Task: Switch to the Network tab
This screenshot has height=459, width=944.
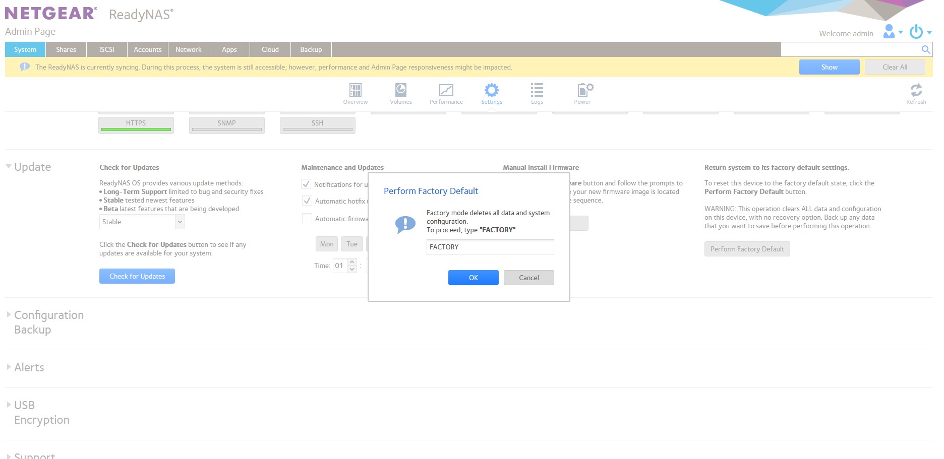Action: pos(188,49)
